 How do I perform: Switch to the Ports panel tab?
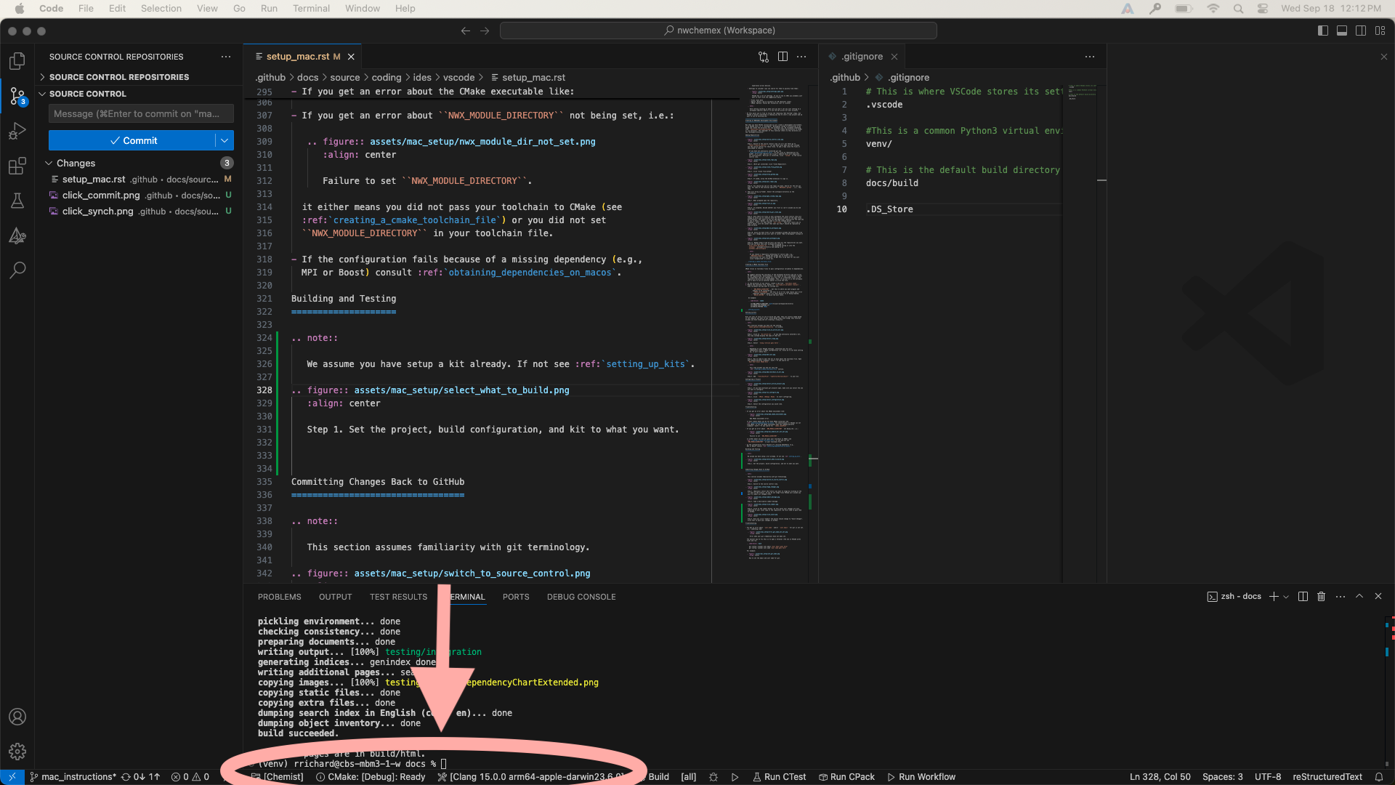coord(516,597)
